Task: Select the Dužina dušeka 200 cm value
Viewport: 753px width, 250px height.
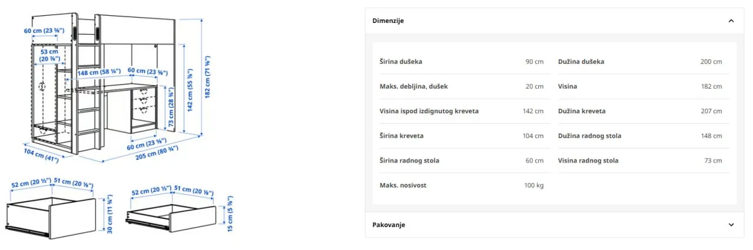Action: pos(711,62)
